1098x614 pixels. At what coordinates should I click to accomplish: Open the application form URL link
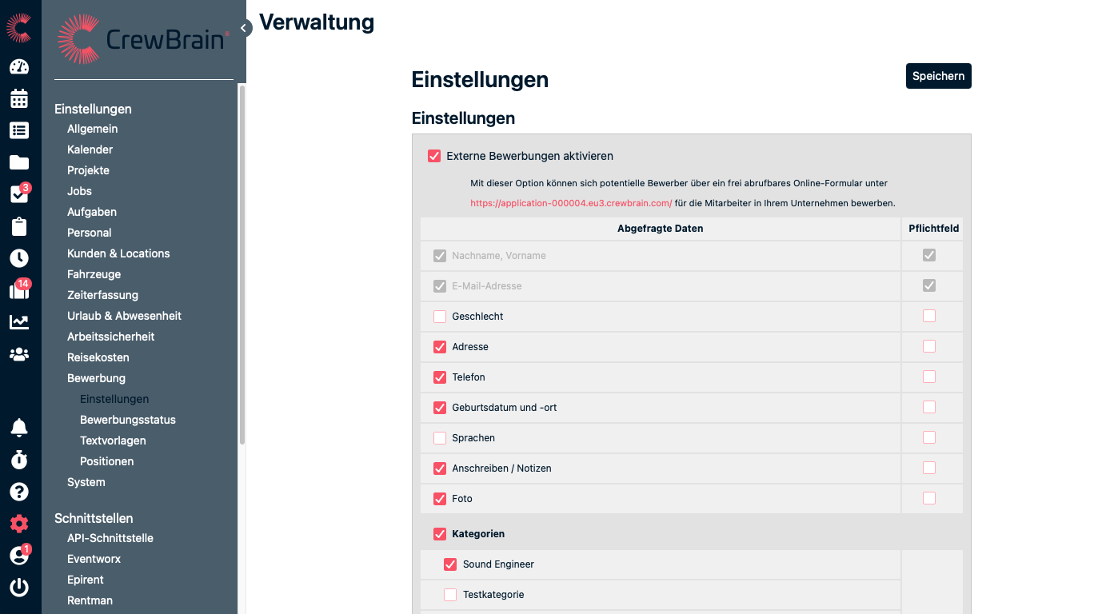(571, 203)
